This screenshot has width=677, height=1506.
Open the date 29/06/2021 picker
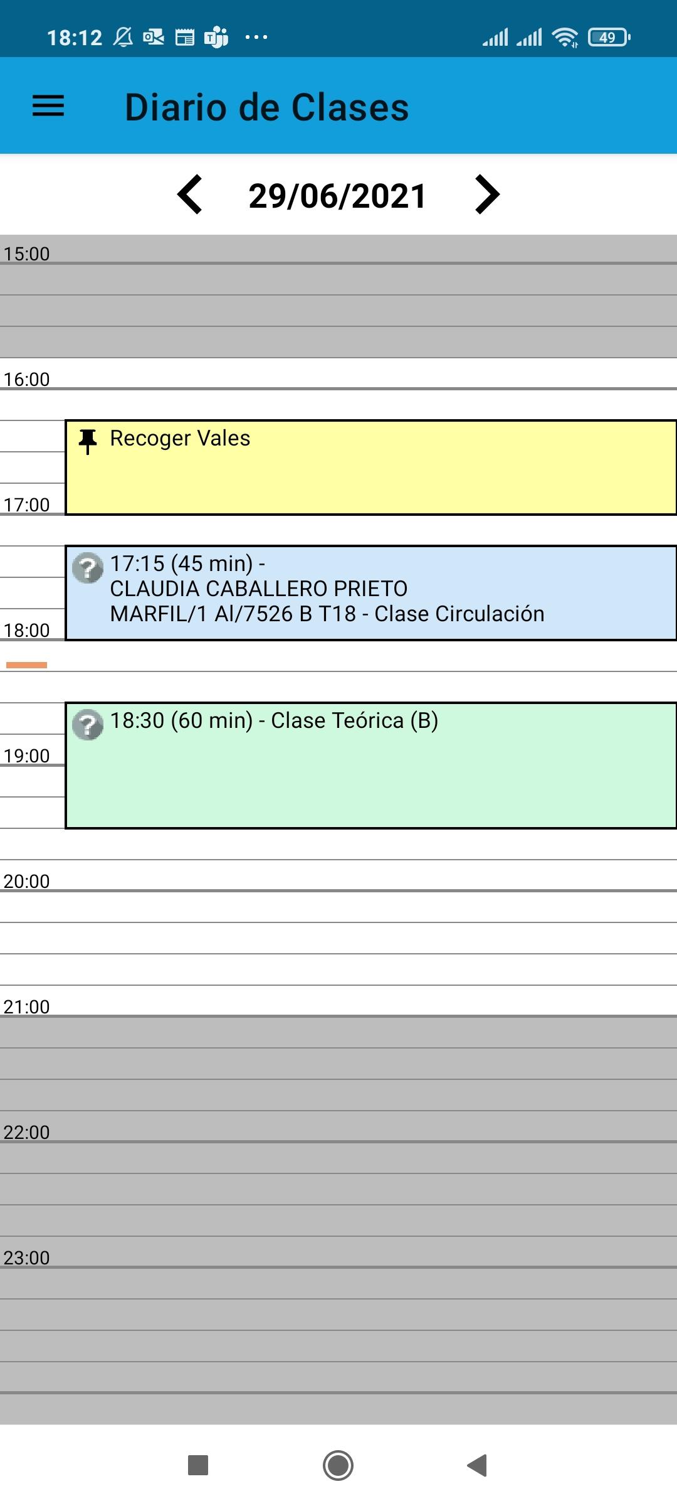click(338, 196)
